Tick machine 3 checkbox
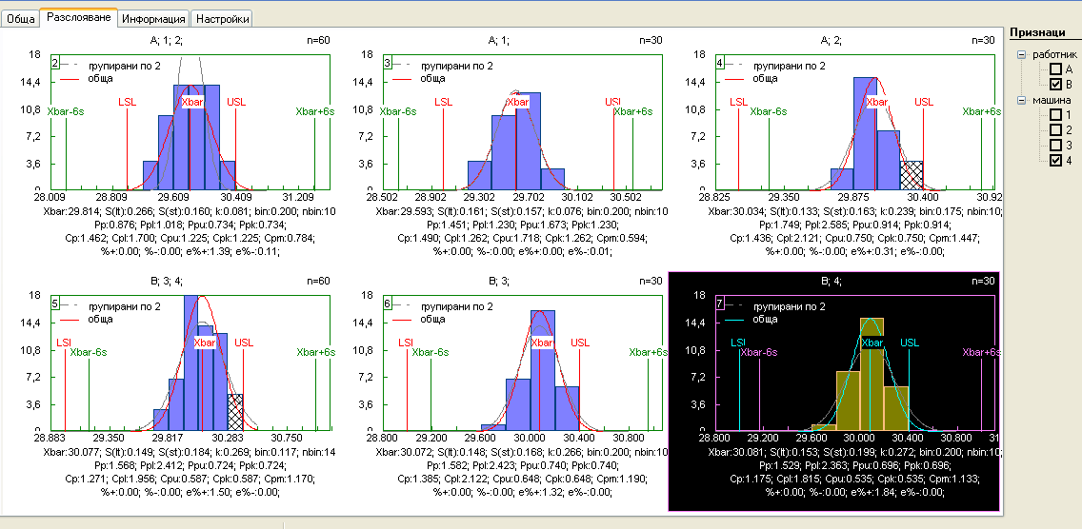This screenshot has width=1082, height=529. (x=1055, y=146)
